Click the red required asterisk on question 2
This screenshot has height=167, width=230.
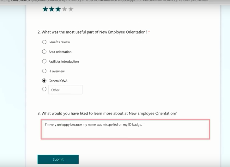pos(149,32)
